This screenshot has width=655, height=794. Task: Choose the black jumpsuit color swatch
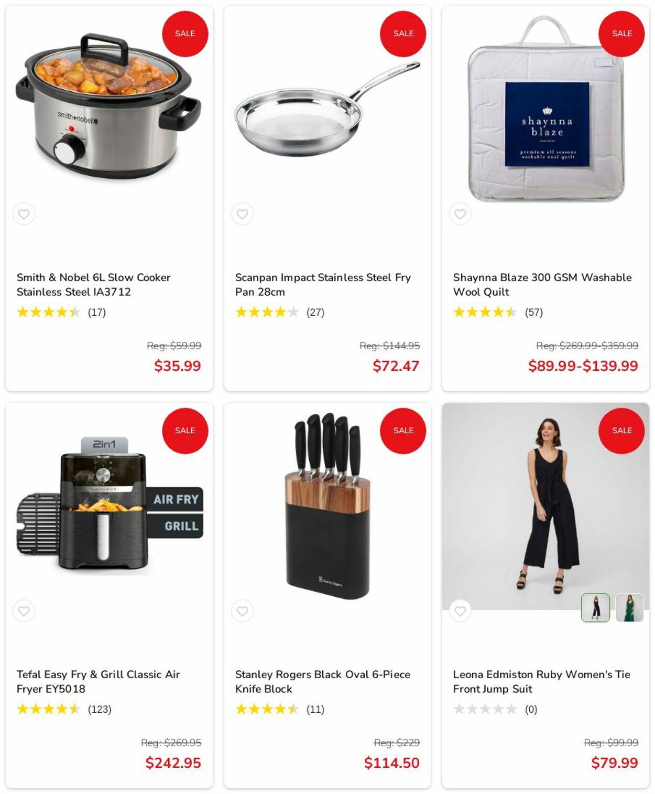[x=596, y=608]
